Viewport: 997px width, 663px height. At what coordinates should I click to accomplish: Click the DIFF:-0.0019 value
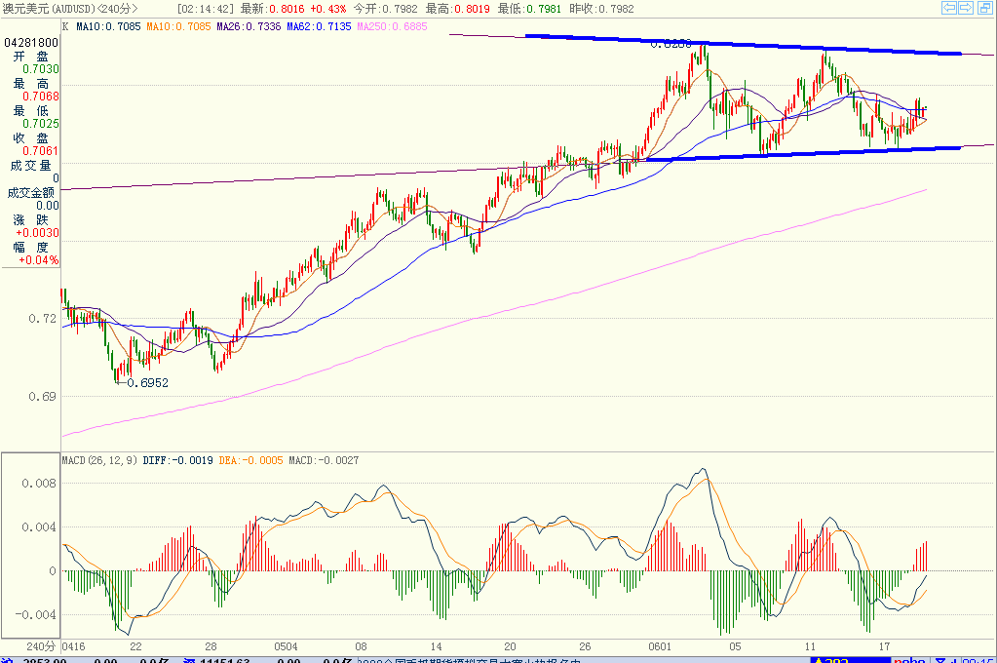click(178, 460)
